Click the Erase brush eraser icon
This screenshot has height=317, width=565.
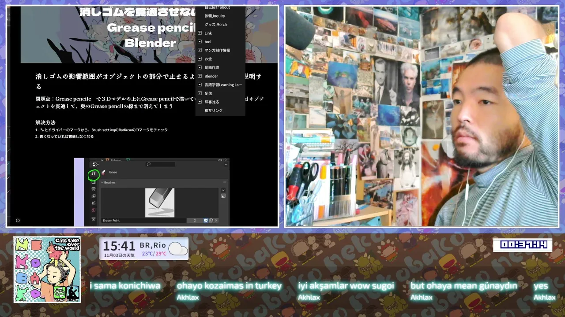(103, 172)
